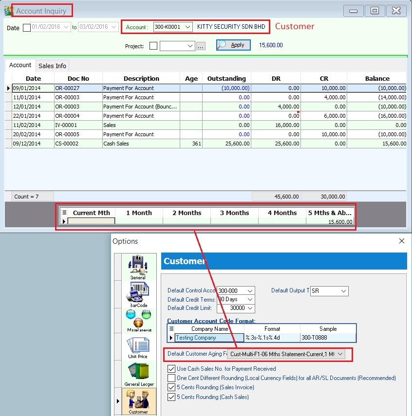
Task: Enable the Date filter checkbox
Action: 26,27
